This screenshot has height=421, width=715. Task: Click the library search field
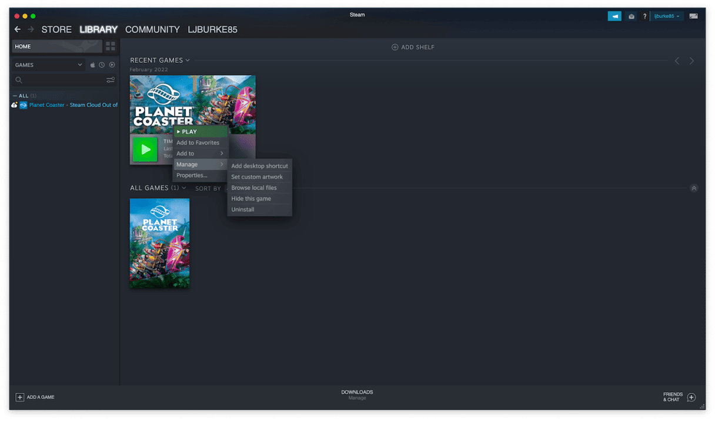[x=56, y=80]
